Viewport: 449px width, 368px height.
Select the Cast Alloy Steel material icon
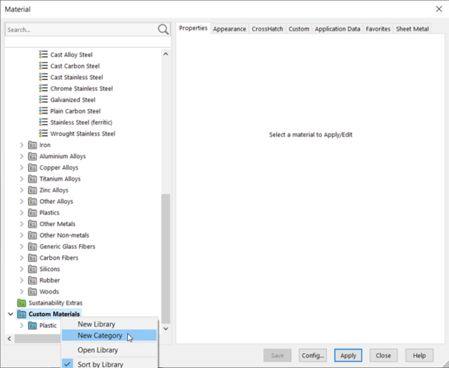click(x=43, y=54)
